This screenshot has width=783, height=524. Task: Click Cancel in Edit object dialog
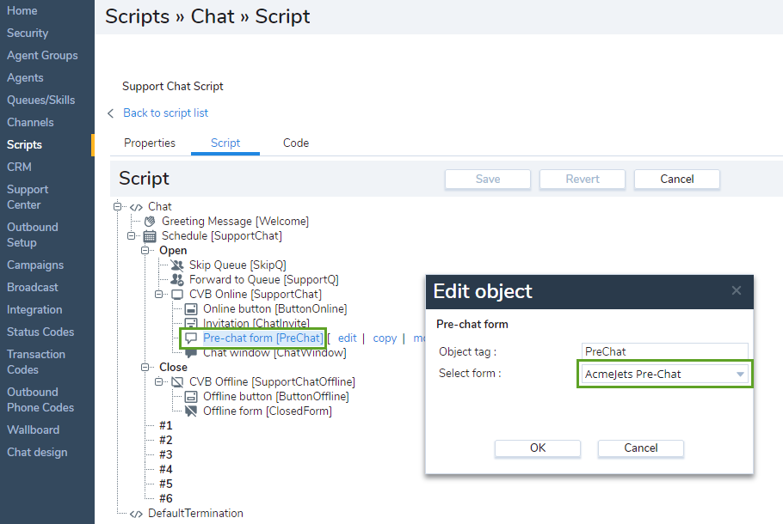pyautogui.click(x=641, y=448)
